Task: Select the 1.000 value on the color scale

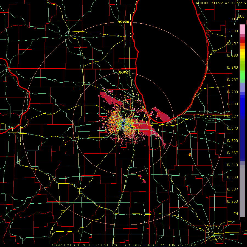Action: click(x=232, y=31)
